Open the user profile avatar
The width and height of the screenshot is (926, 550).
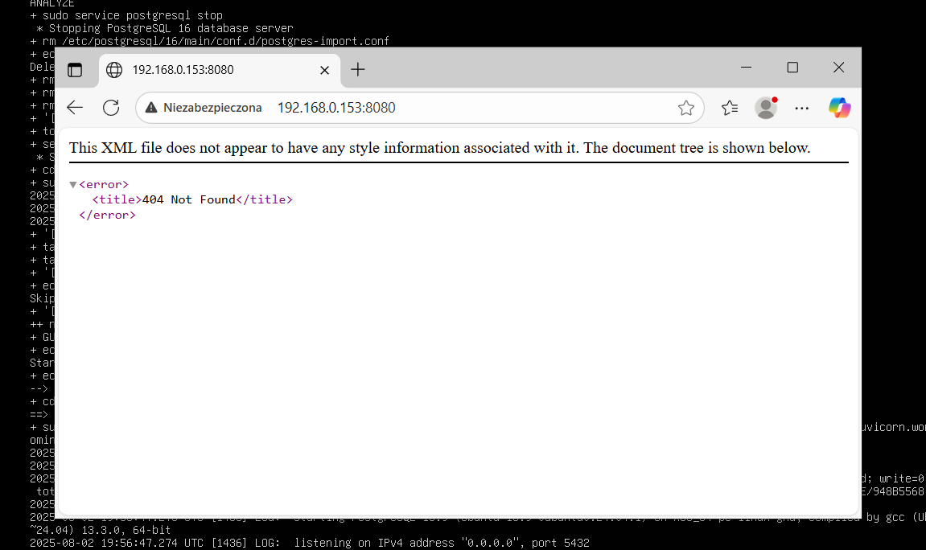pos(766,108)
